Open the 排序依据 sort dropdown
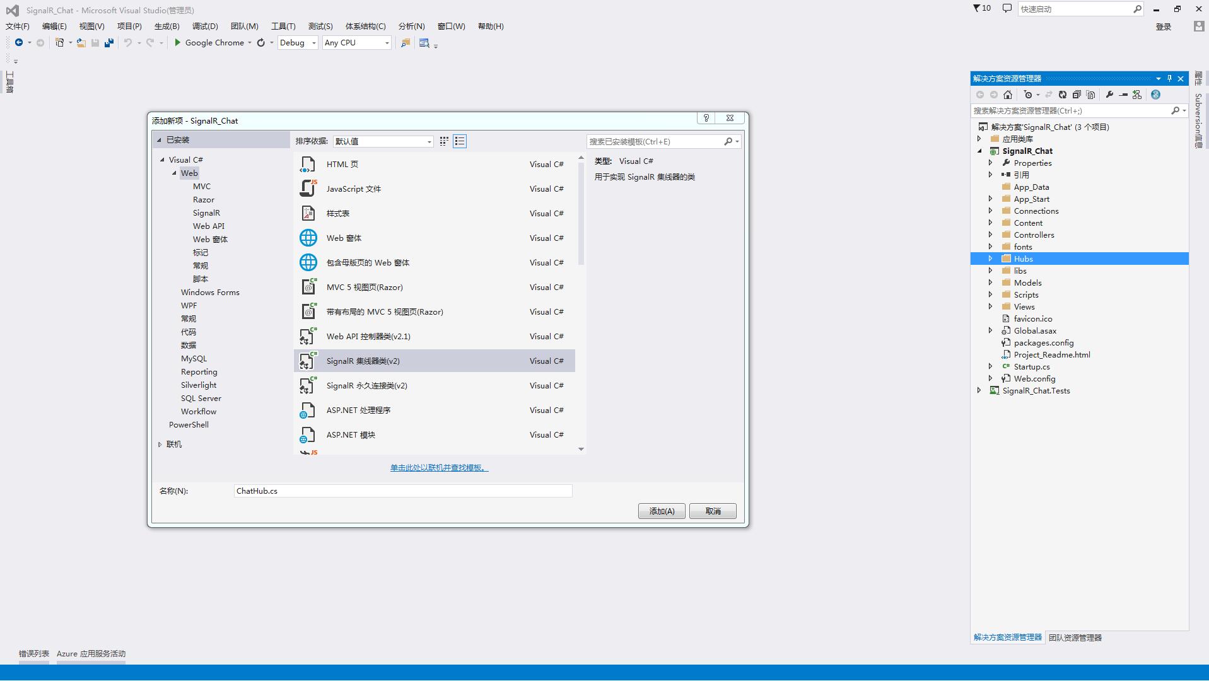Viewport: 1209px width, 681px height. (x=383, y=142)
